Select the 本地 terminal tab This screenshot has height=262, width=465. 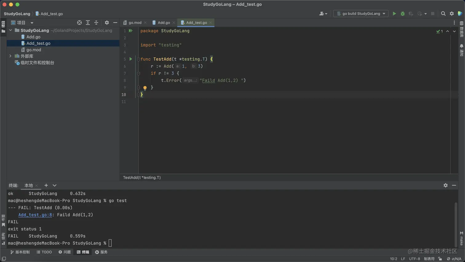tap(29, 185)
